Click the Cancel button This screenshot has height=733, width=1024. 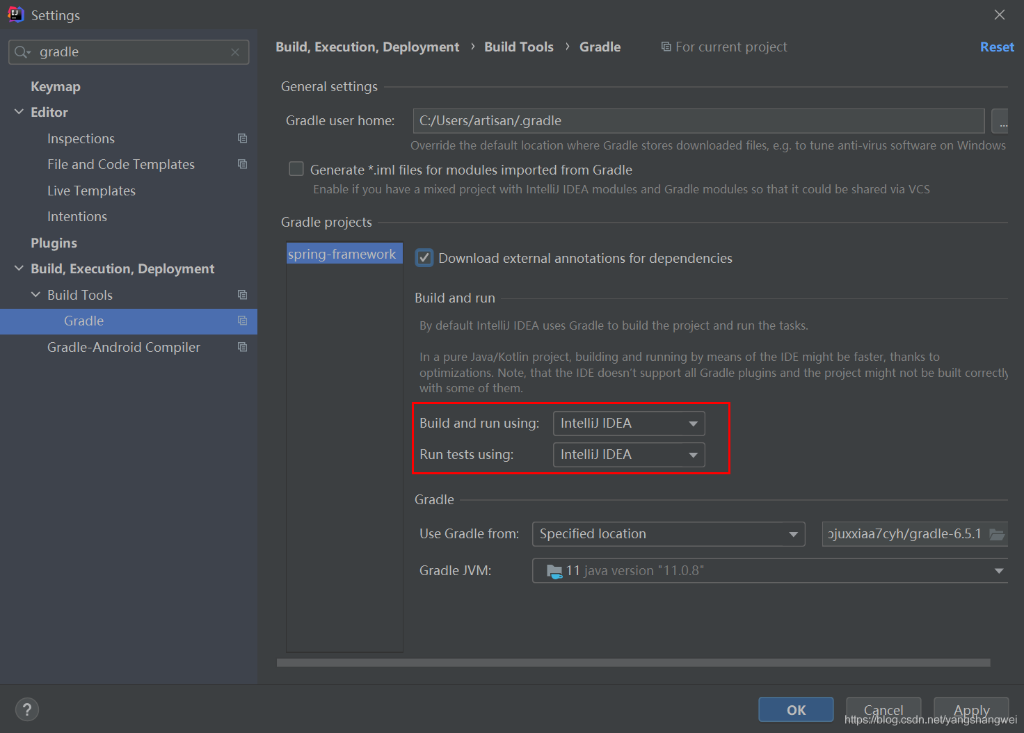click(883, 709)
